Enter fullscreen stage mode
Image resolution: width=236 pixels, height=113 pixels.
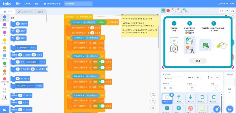(x=232, y=11)
